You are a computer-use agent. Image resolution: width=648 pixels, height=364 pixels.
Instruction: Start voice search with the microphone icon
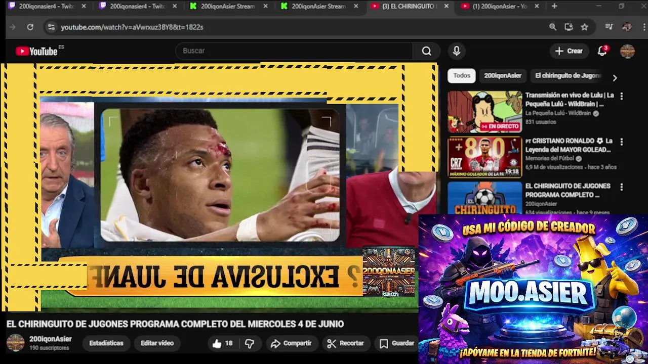point(457,51)
